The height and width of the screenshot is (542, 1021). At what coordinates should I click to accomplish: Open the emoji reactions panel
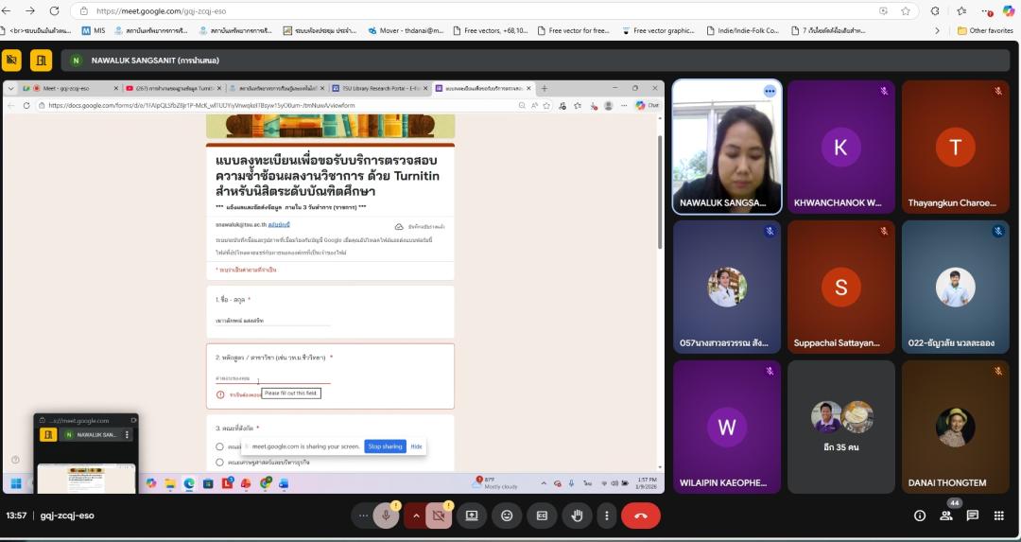[x=507, y=516]
